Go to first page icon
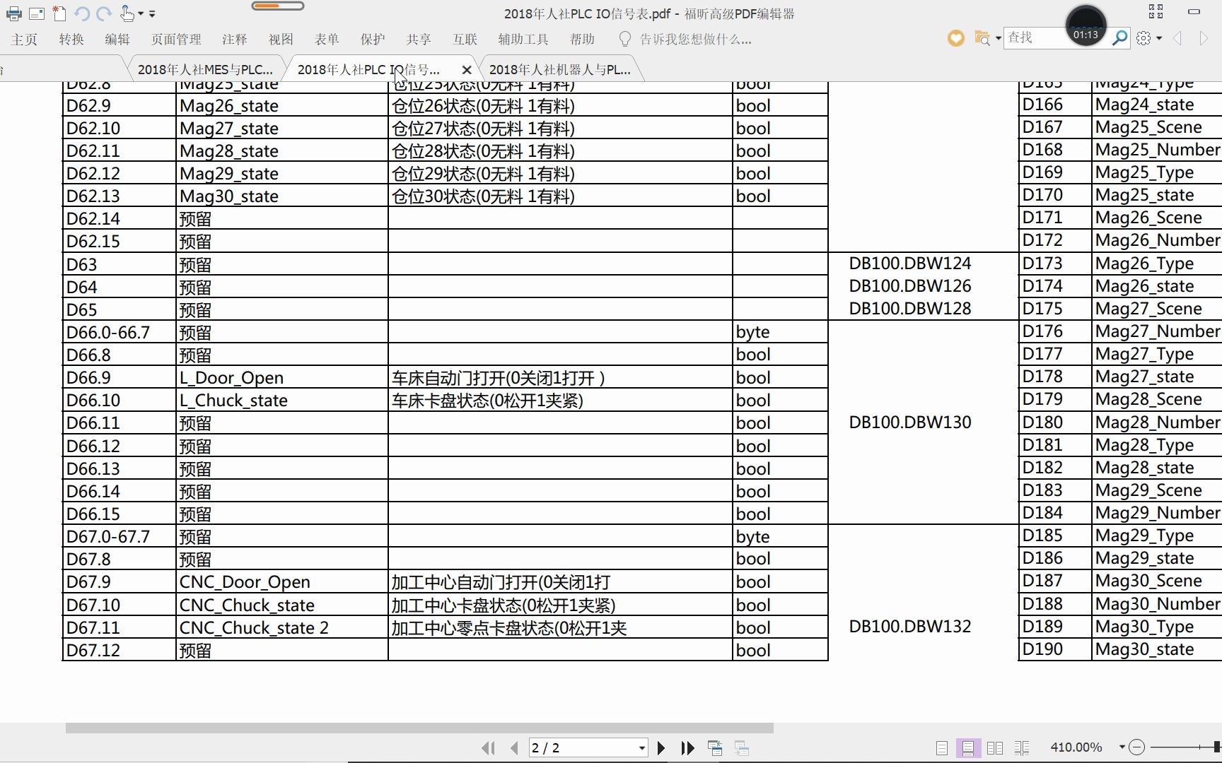This screenshot has height=763, width=1222. pyautogui.click(x=488, y=747)
